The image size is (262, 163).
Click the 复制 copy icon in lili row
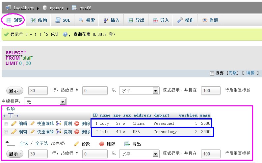(59, 132)
